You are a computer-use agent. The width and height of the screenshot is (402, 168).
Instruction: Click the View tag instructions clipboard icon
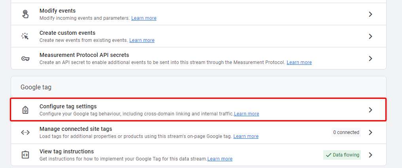(x=25, y=155)
